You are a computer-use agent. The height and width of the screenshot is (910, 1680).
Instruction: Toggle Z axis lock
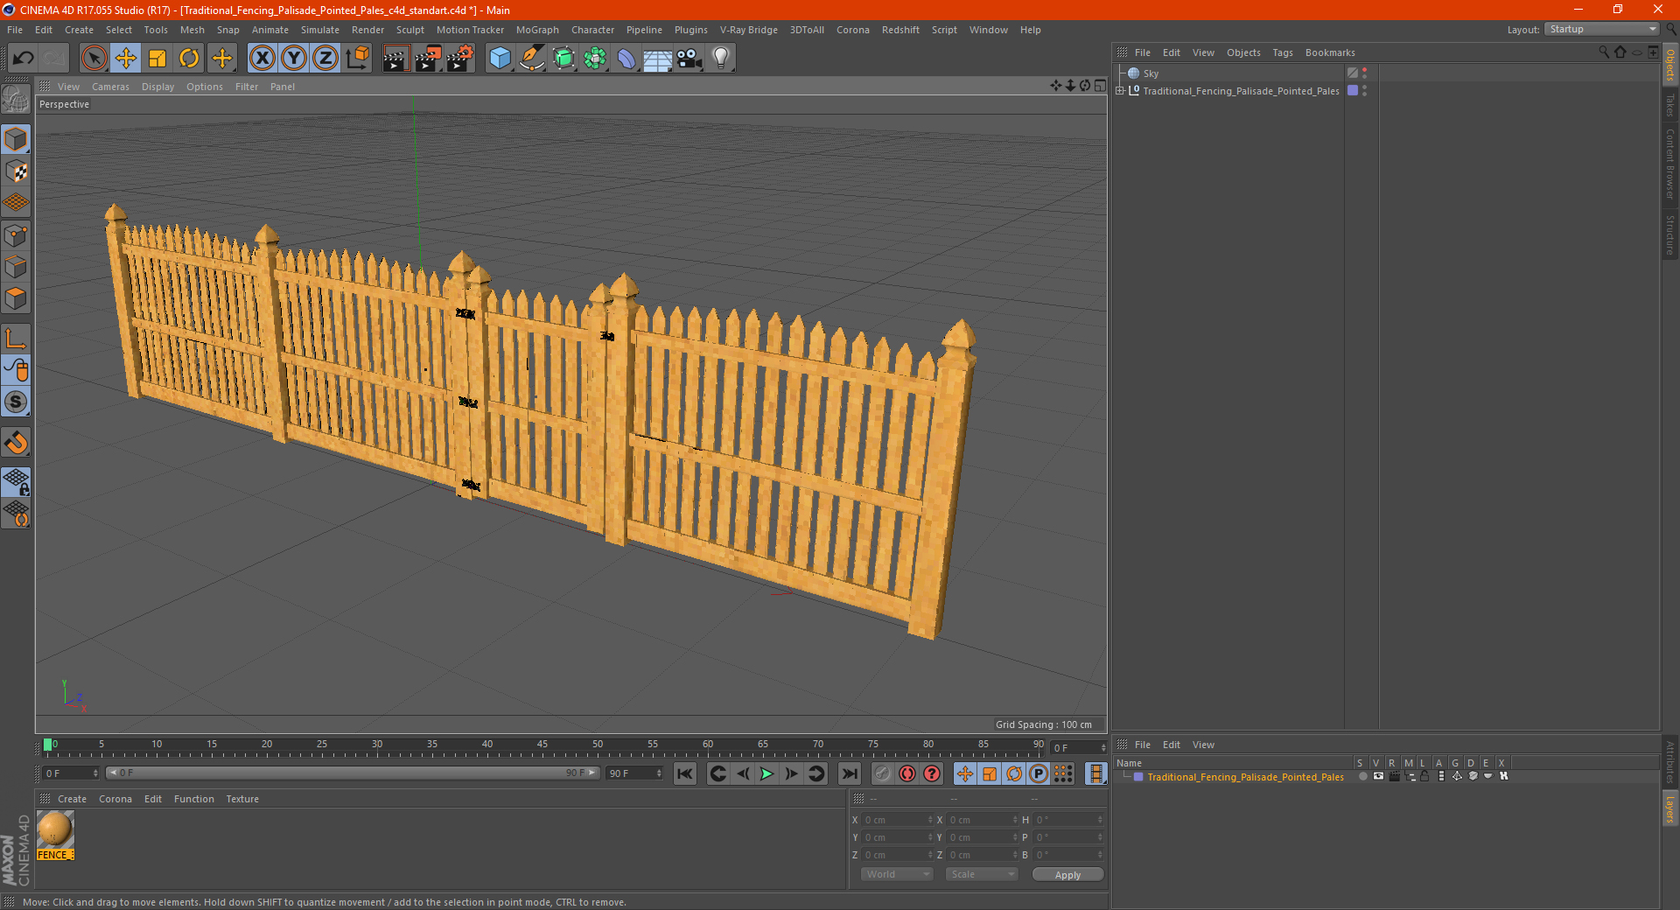tap(325, 59)
